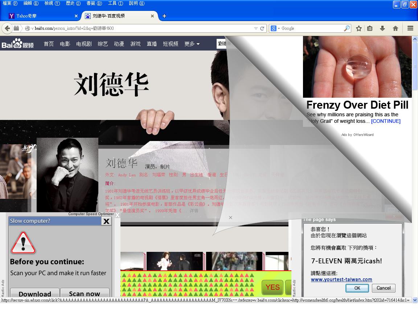Open the downloads arrow icon
The height and width of the screenshot is (314, 418).
[x=382, y=28]
